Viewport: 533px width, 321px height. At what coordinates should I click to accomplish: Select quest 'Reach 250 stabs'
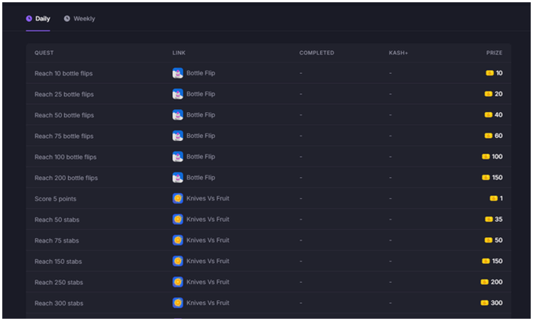pyautogui.click(x=59, y=282)
